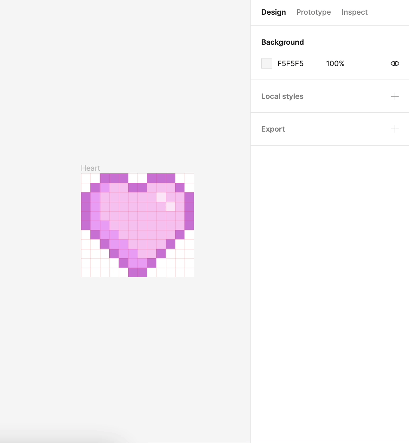Select the upper white highlight pixel in heart
409x443 pixels.
click(161, 197)
